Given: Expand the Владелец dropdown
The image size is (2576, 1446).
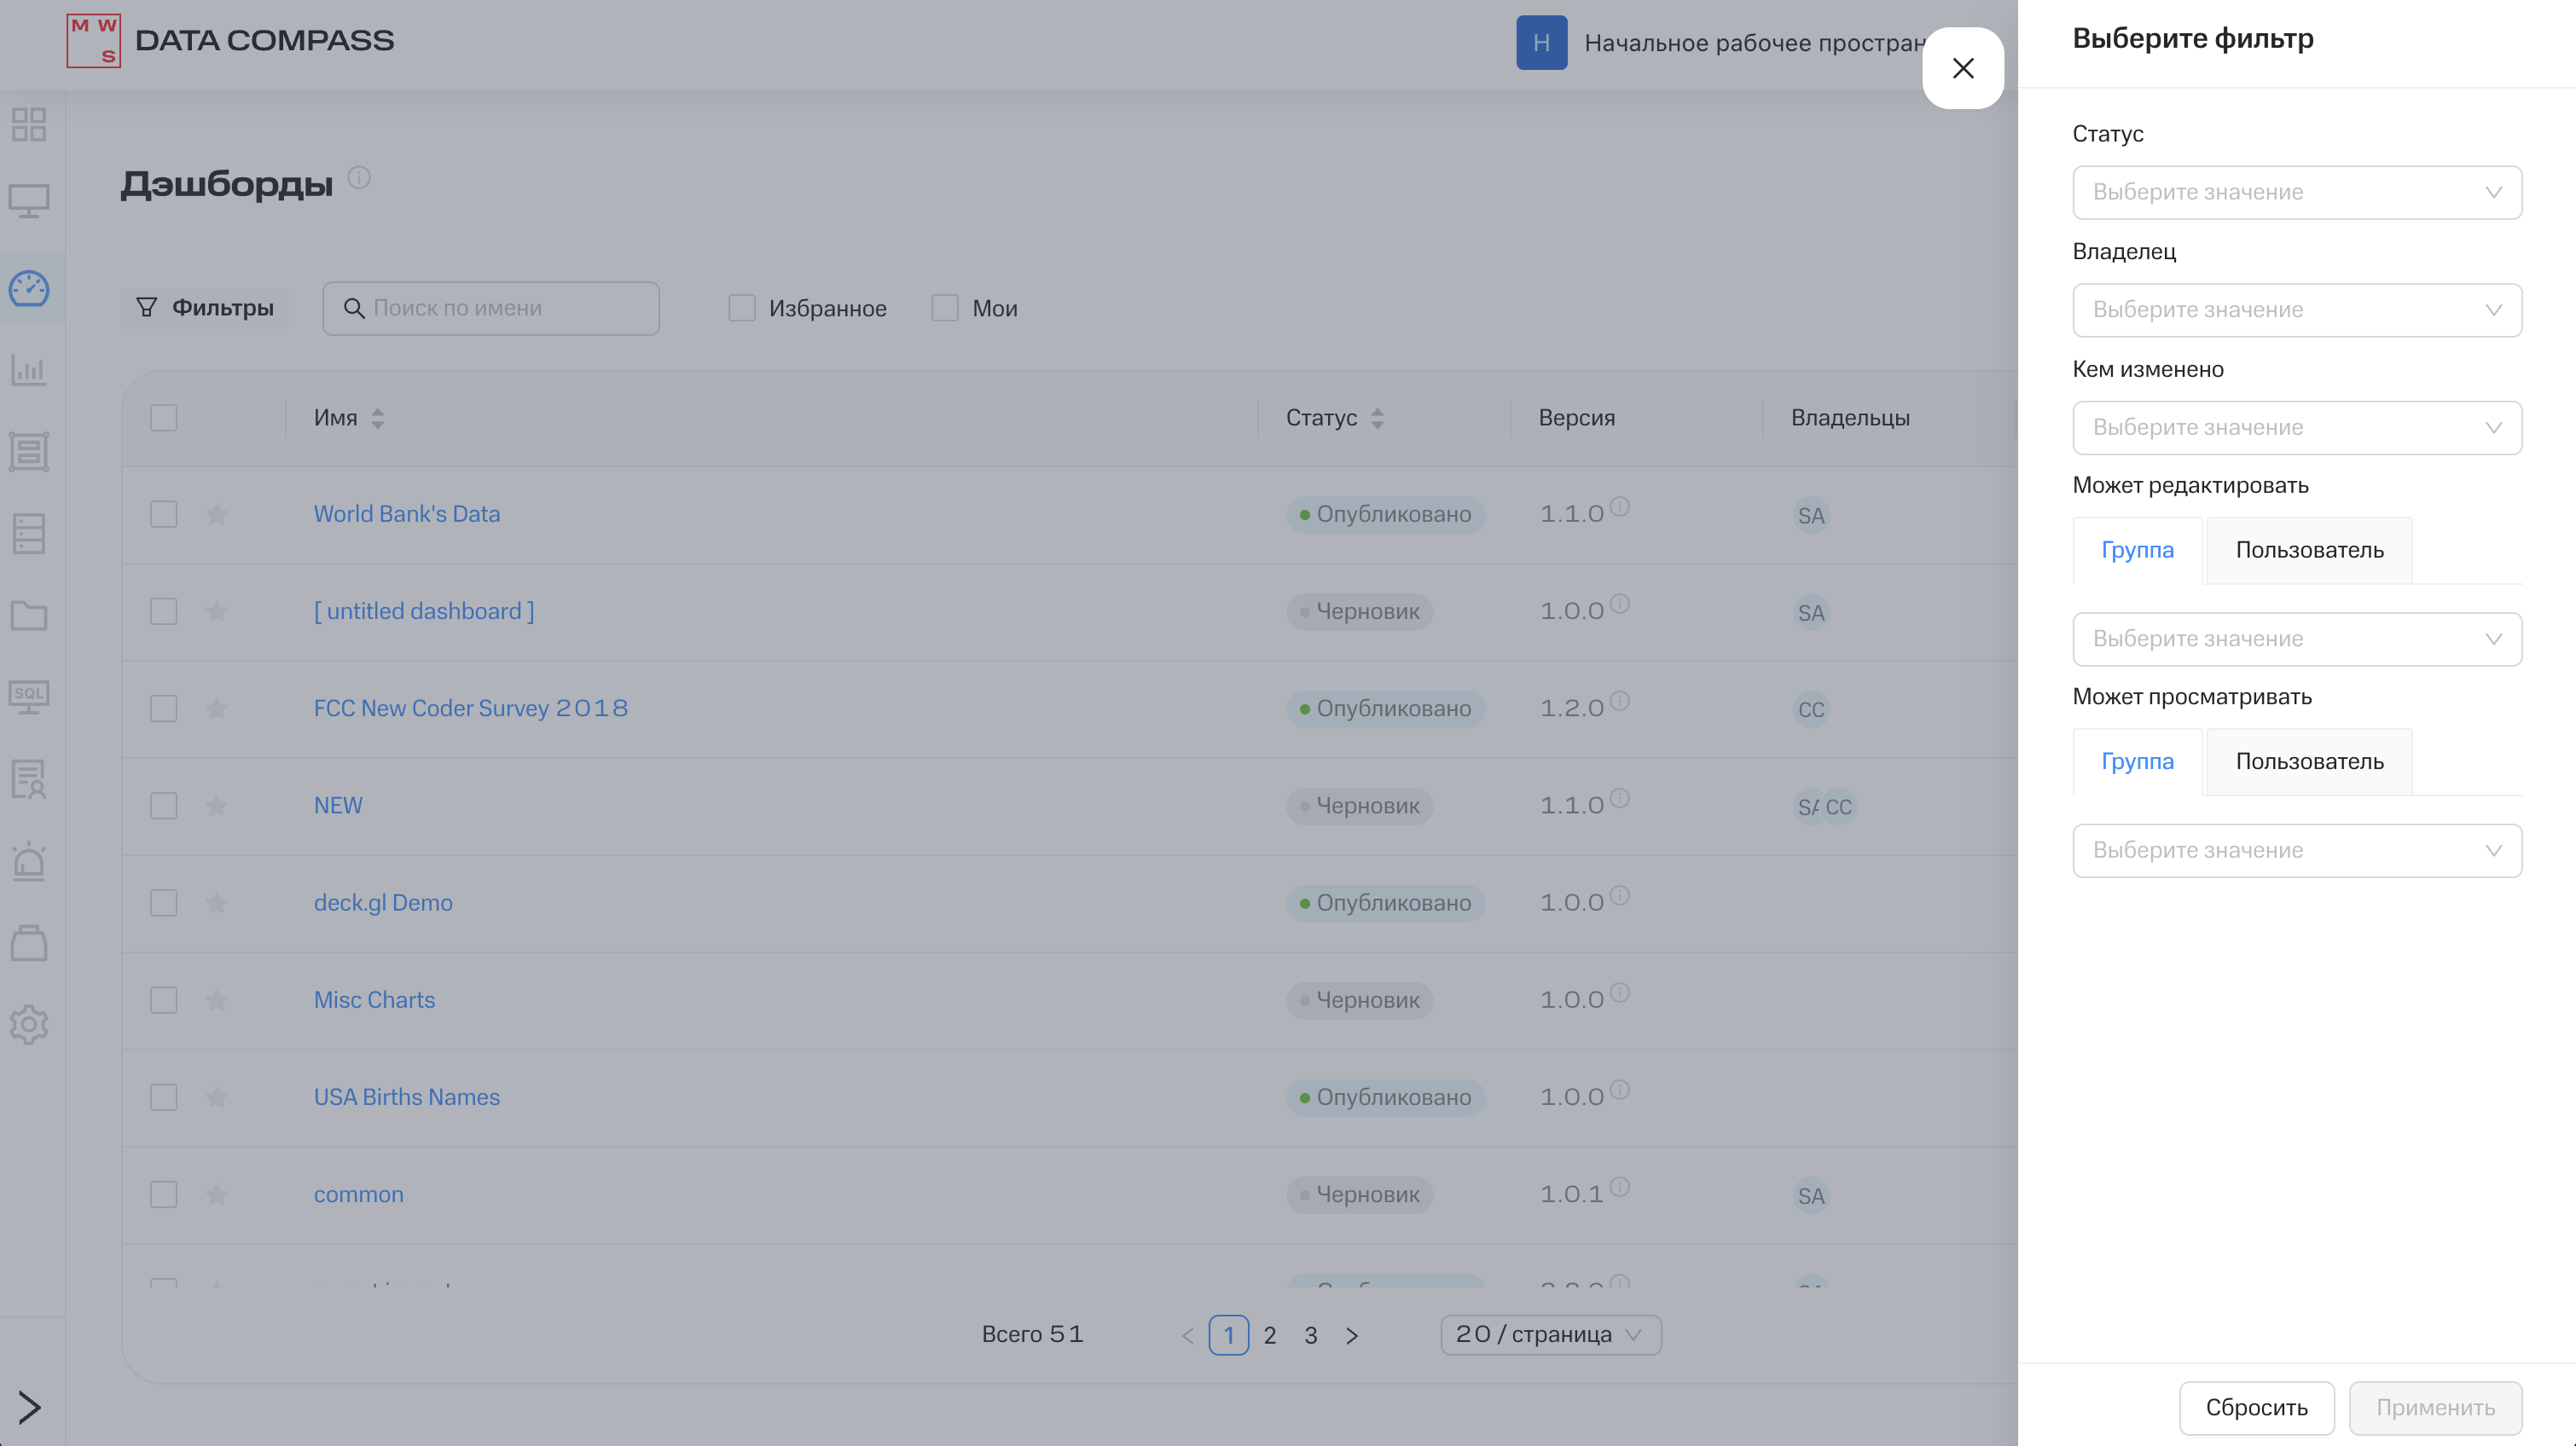Looking at the screenshot, I should 2296,309.
